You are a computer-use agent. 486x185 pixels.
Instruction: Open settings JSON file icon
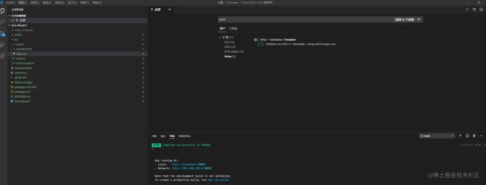click(x=474, y=10)
